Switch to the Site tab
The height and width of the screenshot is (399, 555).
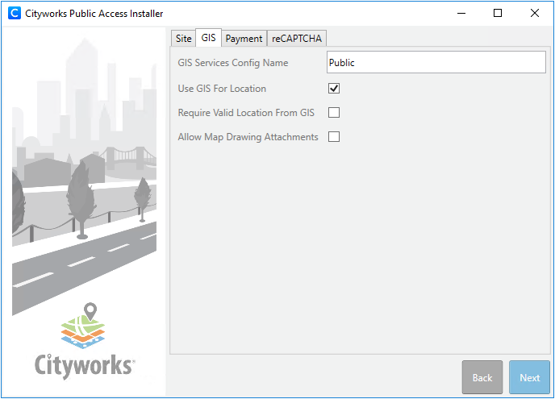coord(184,39)
